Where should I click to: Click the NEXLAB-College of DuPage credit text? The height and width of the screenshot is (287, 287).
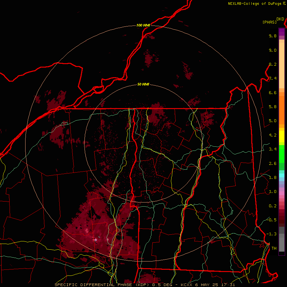tap(255, 4)
